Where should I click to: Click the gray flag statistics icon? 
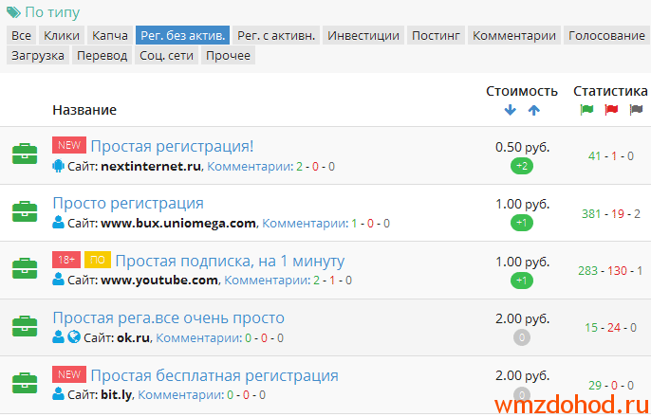click(x=636, y=109)
